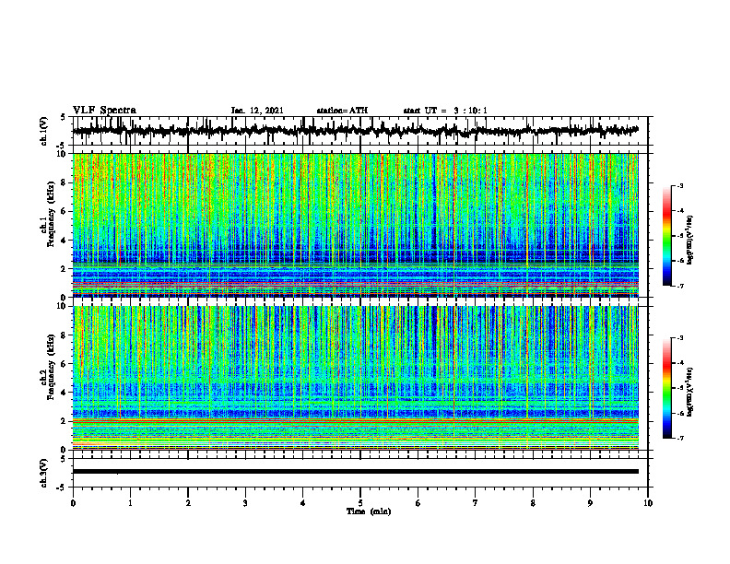Click the ch.1 waveform trace panel

(x=359, y=131)
